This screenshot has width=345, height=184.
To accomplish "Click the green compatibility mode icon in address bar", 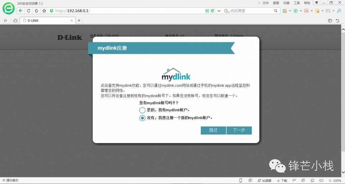I will [213, 11].
